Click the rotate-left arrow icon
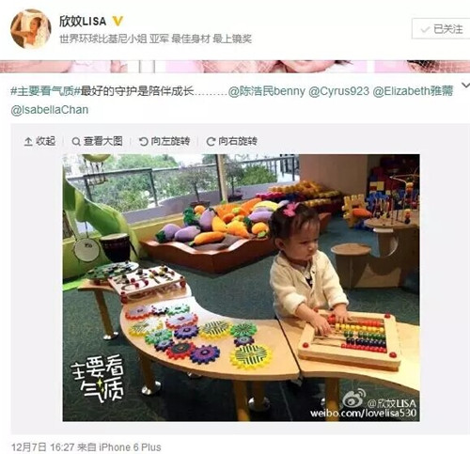Image resolution: width=470 pixels, height=454 pixels. coord(143,142)
